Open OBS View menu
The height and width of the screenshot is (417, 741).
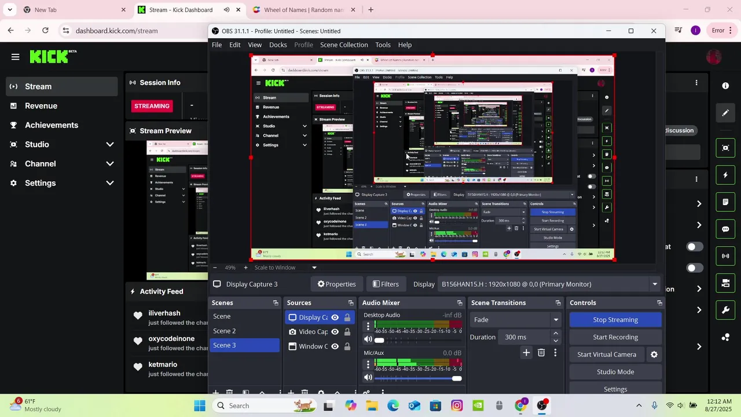(x=255, y=45)
